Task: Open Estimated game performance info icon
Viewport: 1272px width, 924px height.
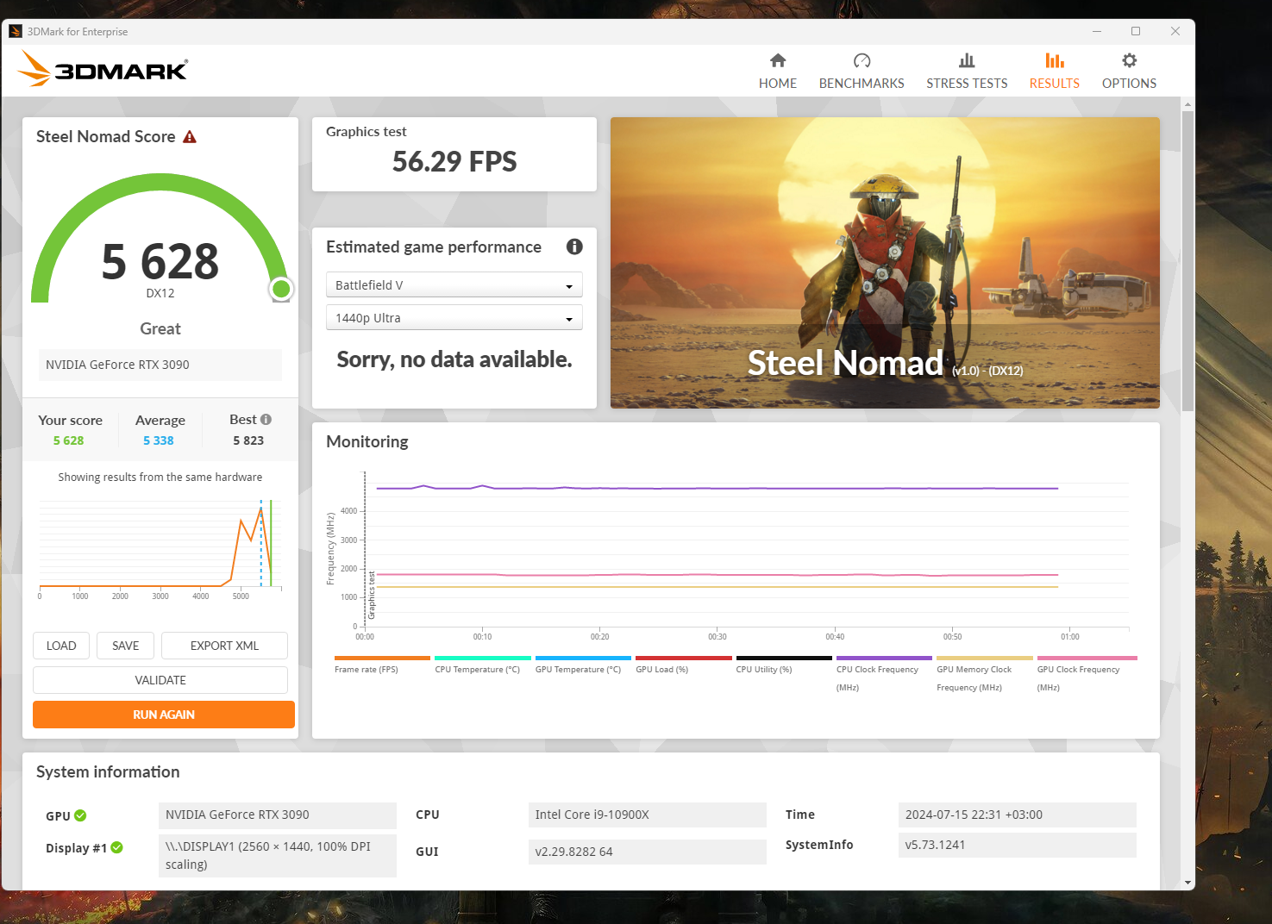Action: click(x=574, y=247)
